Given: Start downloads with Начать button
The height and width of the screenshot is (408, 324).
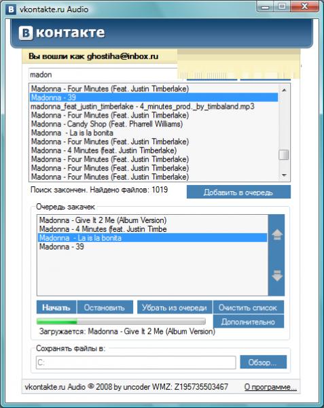Looking at the screenshot, I should tap(56, 307).
